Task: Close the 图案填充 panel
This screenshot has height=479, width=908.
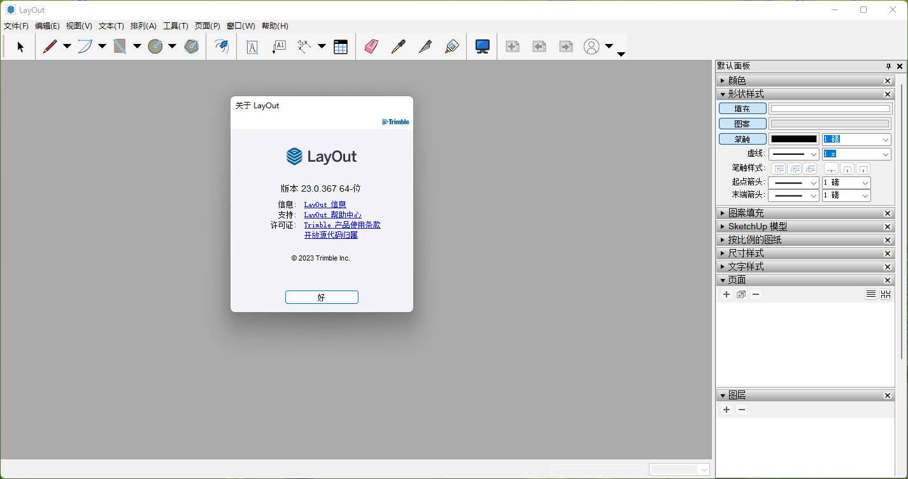Action: point(888,213)
